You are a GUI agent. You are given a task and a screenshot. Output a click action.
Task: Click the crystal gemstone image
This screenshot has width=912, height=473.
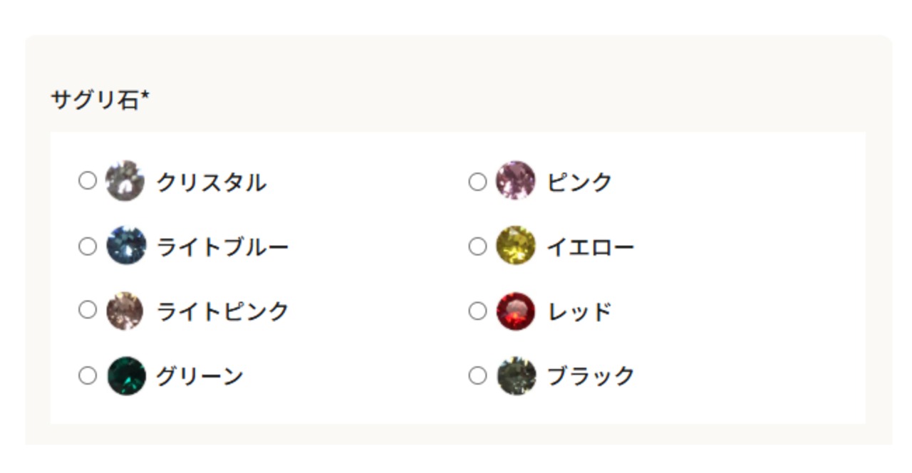tap(125, 181)
